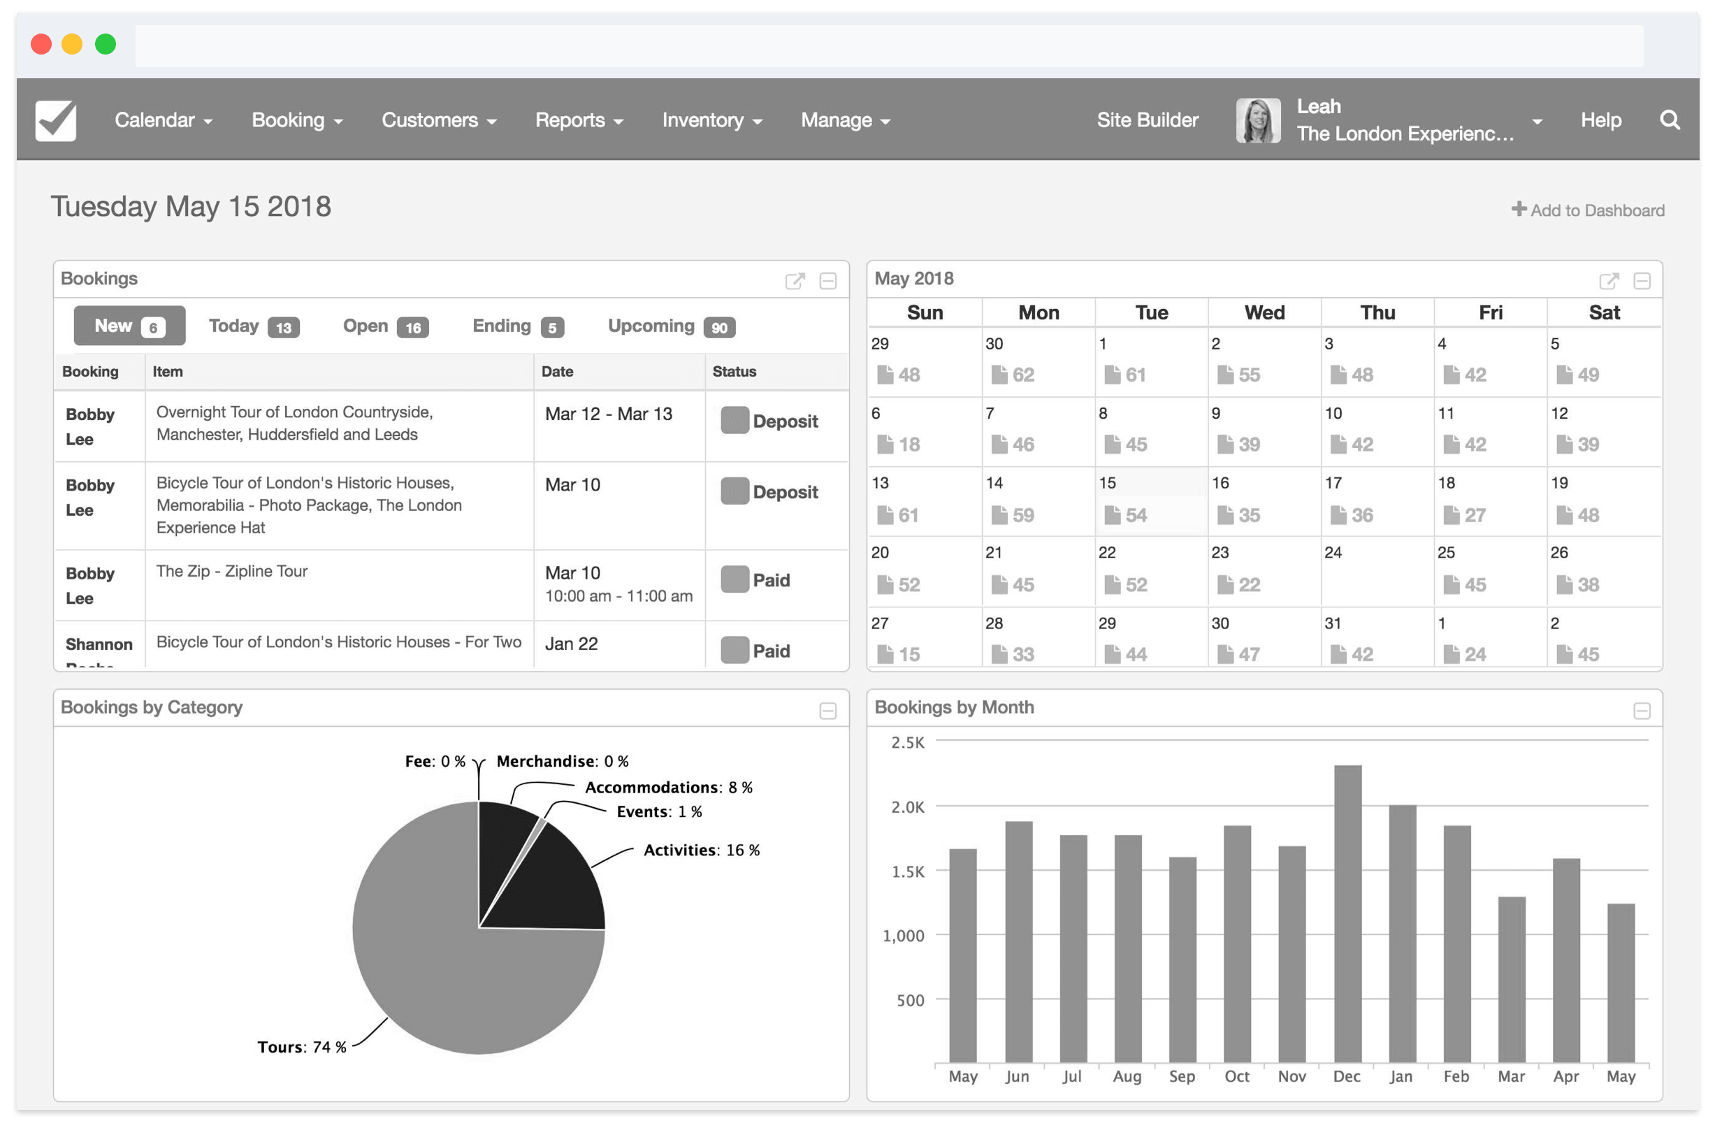The height and width of the screenshot is (1142, 1715).
Task: Switch to the Upcoming bookings tab
Action: (671, 326)
